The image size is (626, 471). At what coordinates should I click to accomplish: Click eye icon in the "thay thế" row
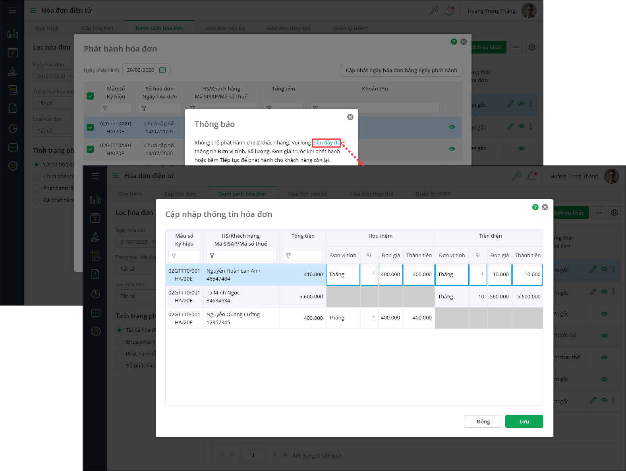click(604, 357)
